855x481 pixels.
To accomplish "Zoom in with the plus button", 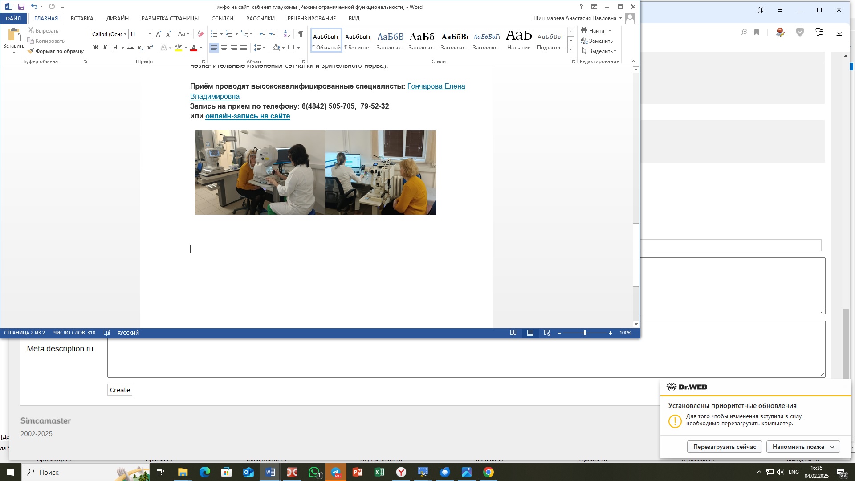I will pos(611,333).
